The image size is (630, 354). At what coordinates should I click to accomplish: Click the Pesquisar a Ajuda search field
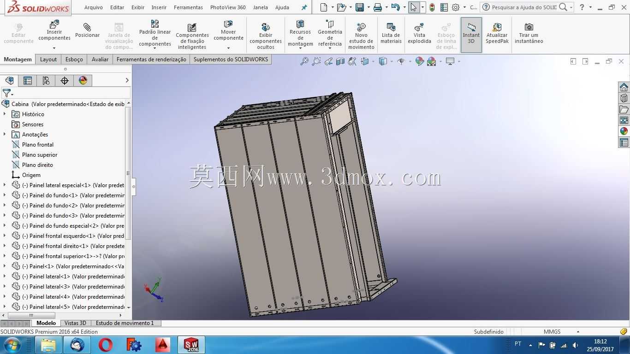[x=524, y=7]
